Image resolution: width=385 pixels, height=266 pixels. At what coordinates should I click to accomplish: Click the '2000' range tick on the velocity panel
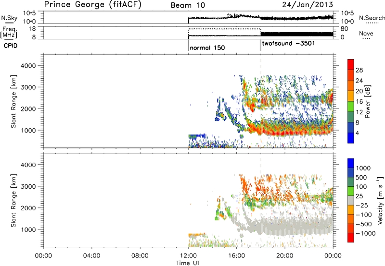pos(28,208)
